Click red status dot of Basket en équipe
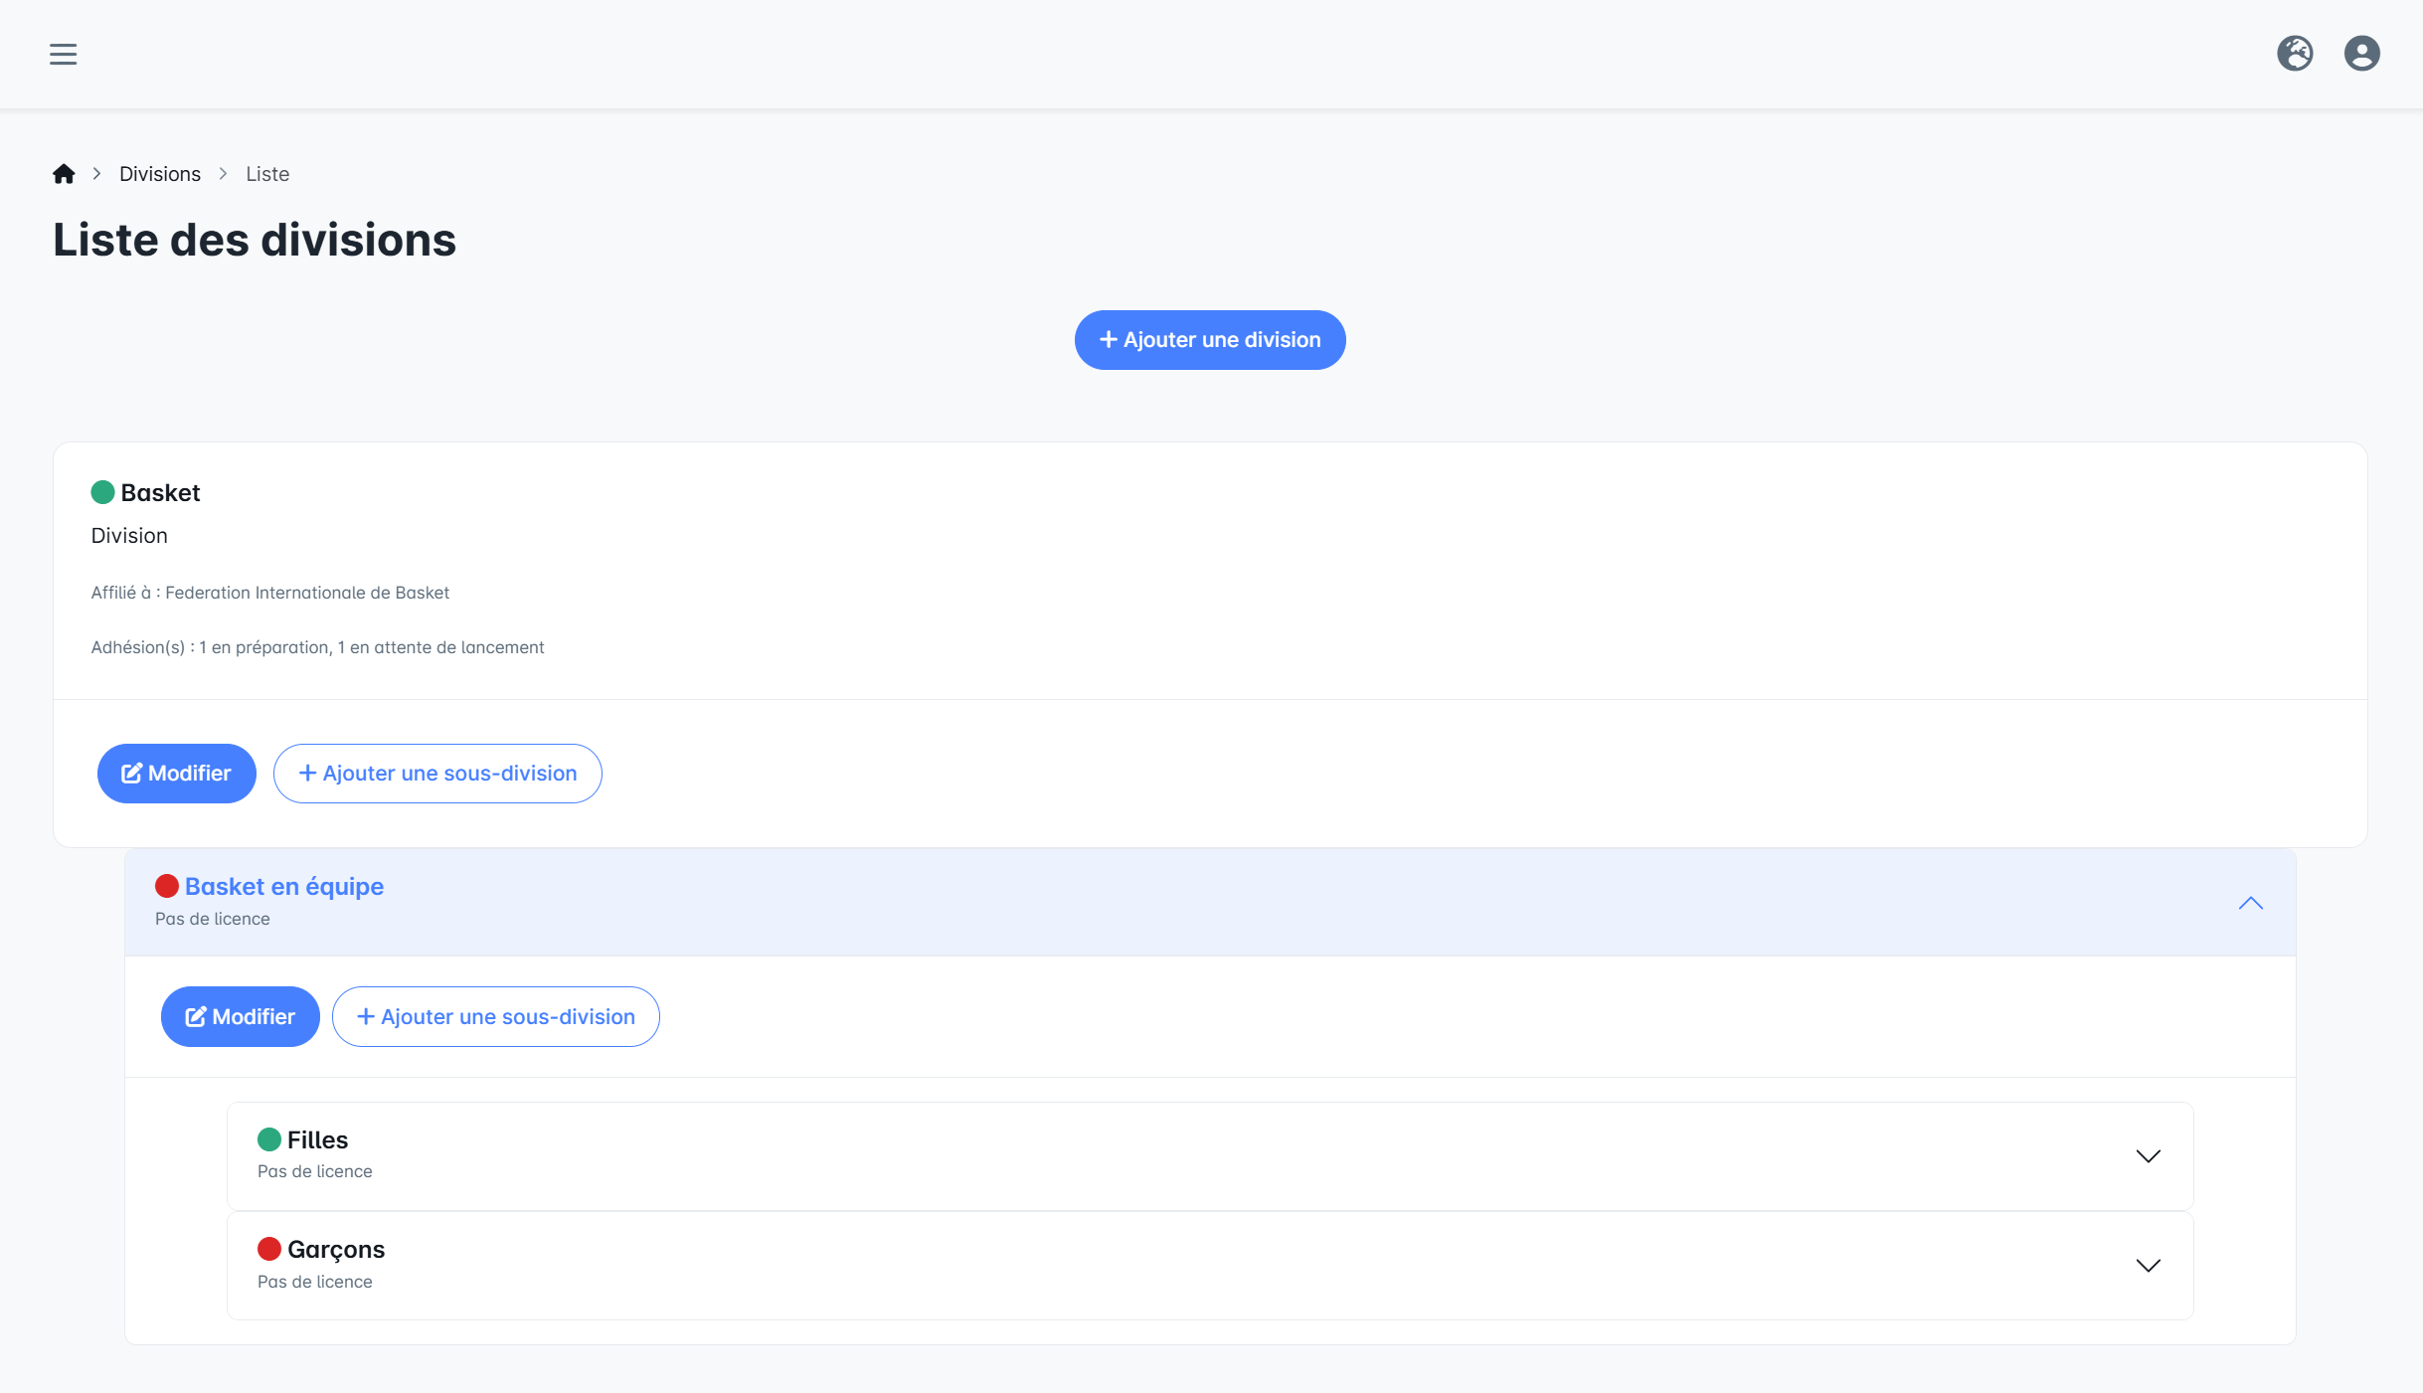 point(167,886)
